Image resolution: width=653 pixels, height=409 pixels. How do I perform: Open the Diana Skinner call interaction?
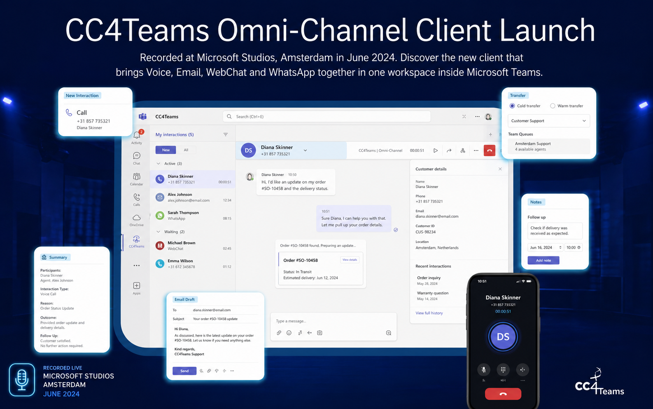(x=193, y=179)
